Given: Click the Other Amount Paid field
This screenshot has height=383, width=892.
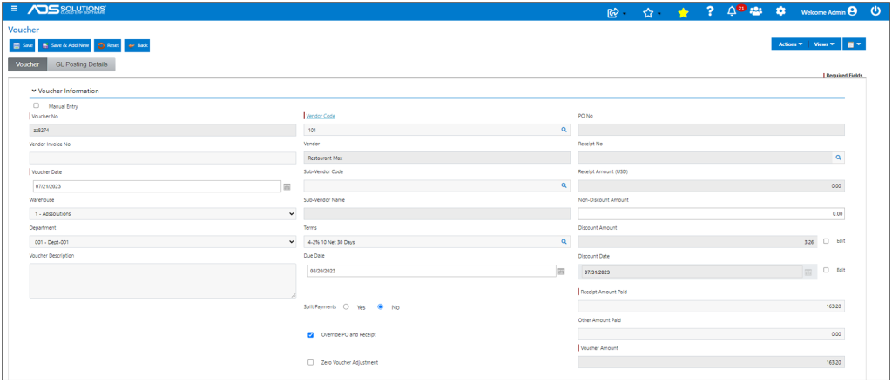Looking at the screenshot, I should click(x=711, y=334).
